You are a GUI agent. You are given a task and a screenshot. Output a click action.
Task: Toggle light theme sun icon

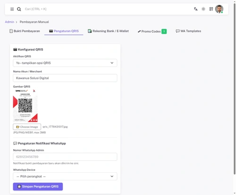203,9
